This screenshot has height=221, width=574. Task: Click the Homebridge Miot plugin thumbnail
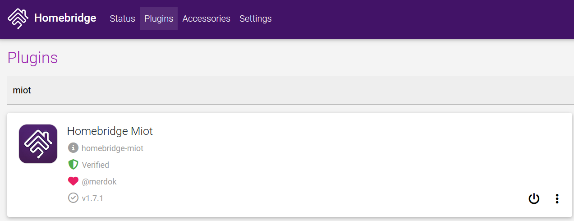pos(38,144)
